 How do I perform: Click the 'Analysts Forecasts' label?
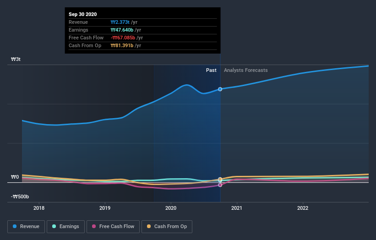[x=246, y=70]
